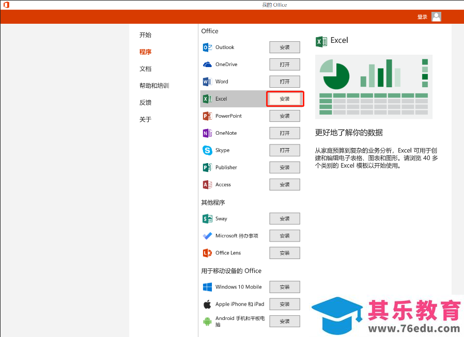The image size is (464, 337).
Task: Select the OneDrive label in list
Action: (x=226, y=65)
